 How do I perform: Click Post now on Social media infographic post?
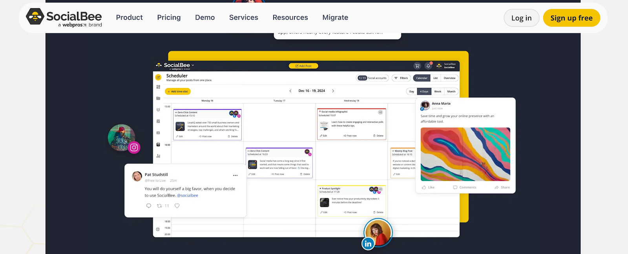point(350,136)
